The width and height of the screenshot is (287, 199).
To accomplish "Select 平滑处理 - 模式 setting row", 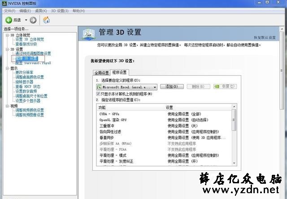I will 164,155.
